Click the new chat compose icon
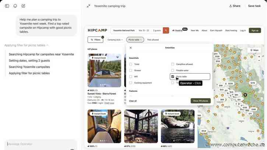This screenshot has height=150, width=267. point(24,6)
